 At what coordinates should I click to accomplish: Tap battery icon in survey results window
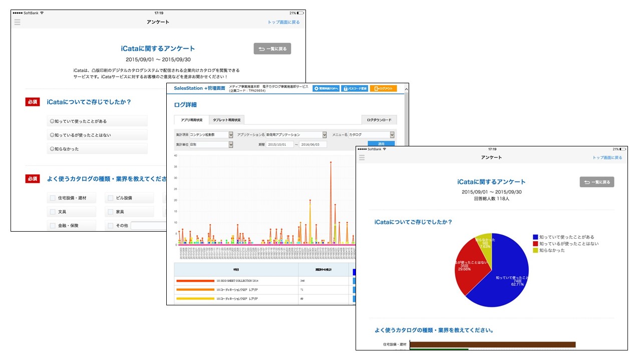622,149
